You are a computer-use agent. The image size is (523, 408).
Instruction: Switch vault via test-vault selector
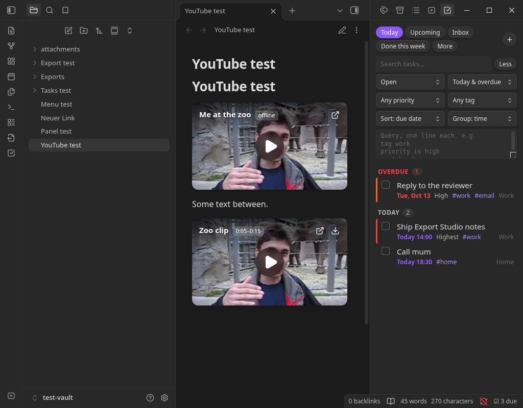(x=53, y=398)
